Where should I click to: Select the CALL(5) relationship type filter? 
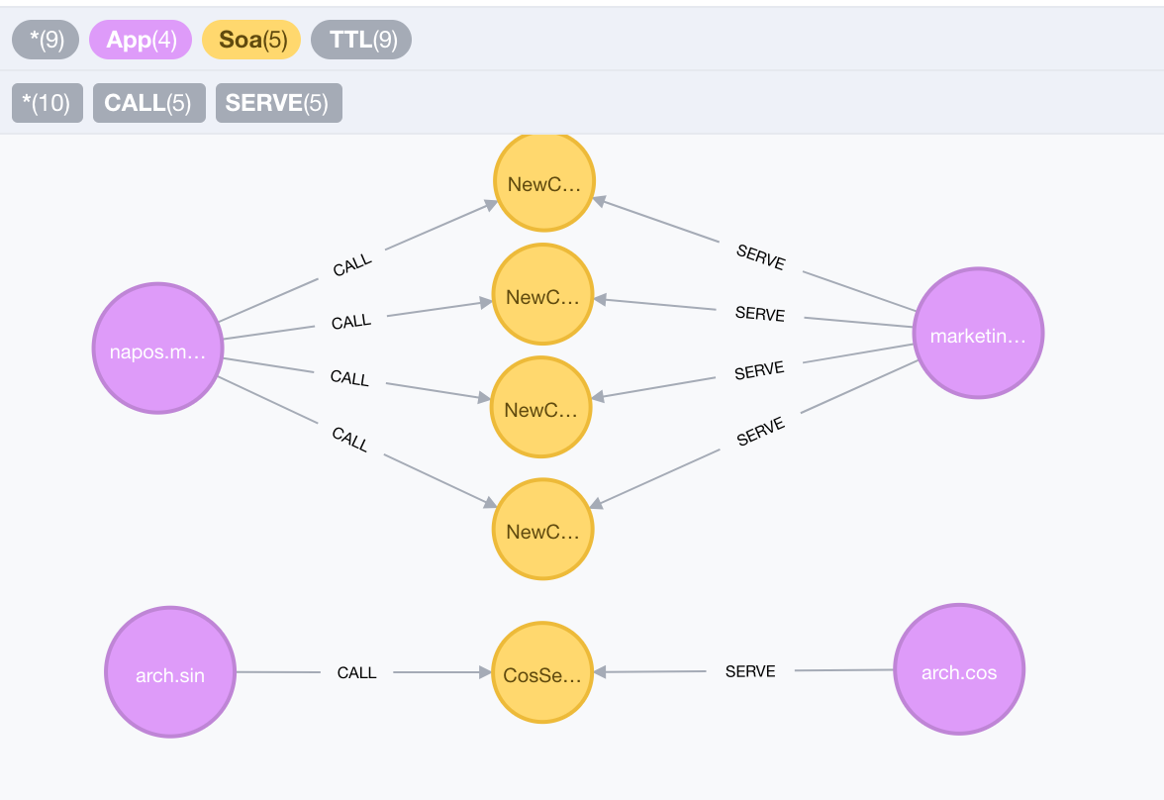pos(148,102)
